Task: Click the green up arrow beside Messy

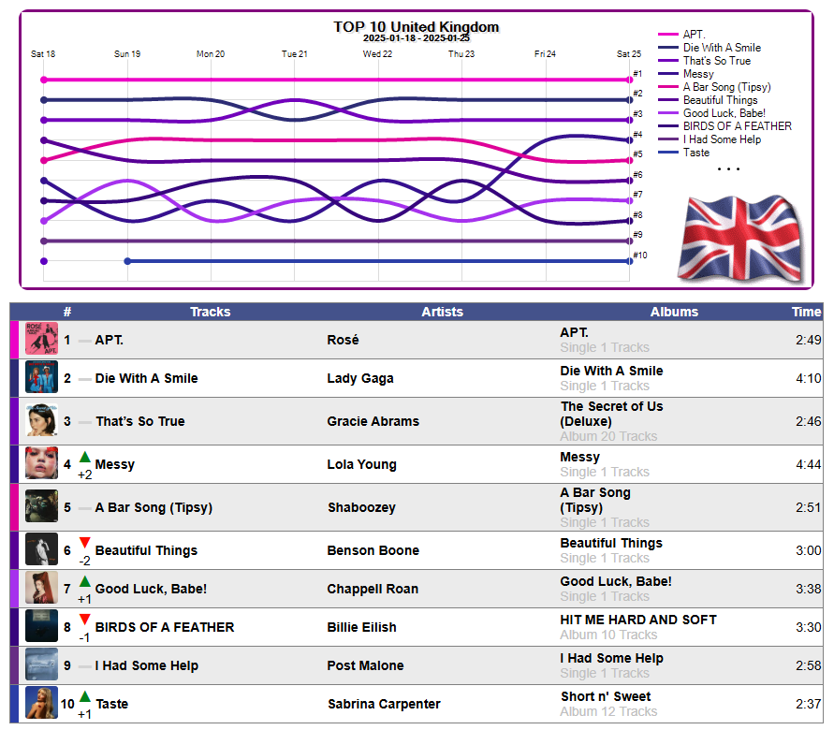Action: pyautogui.click(x=84, y=457)
